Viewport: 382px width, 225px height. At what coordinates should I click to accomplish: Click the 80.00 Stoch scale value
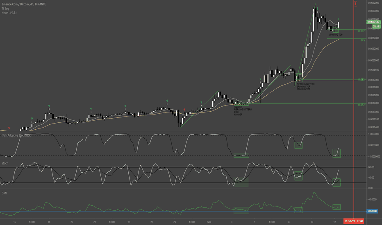[x=371, y=167]
